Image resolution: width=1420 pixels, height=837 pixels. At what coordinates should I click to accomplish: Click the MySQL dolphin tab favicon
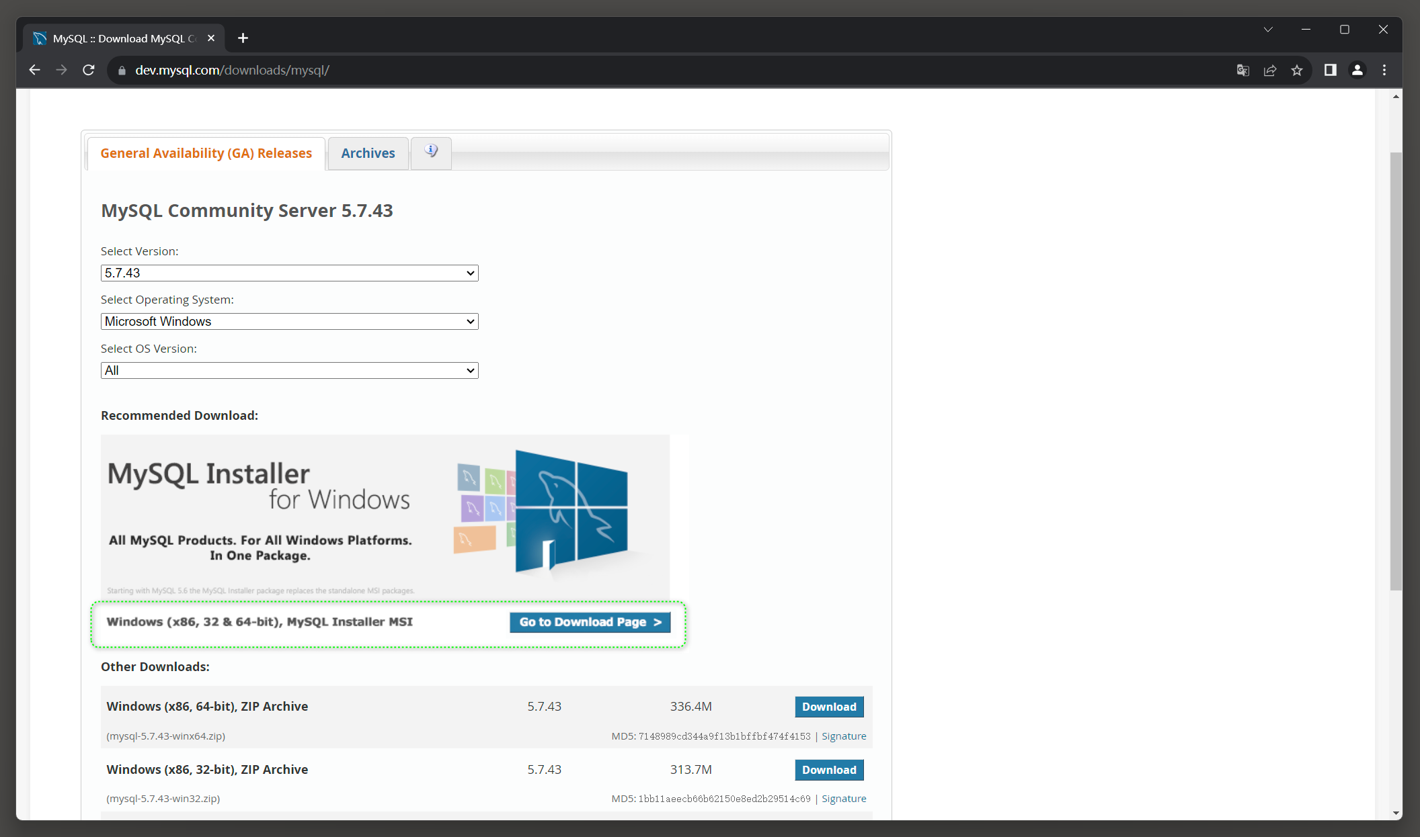[x=40, y=38]
